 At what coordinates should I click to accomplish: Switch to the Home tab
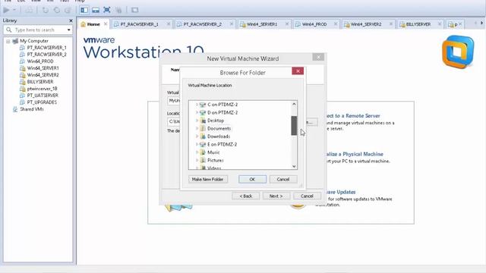point(93,24)
